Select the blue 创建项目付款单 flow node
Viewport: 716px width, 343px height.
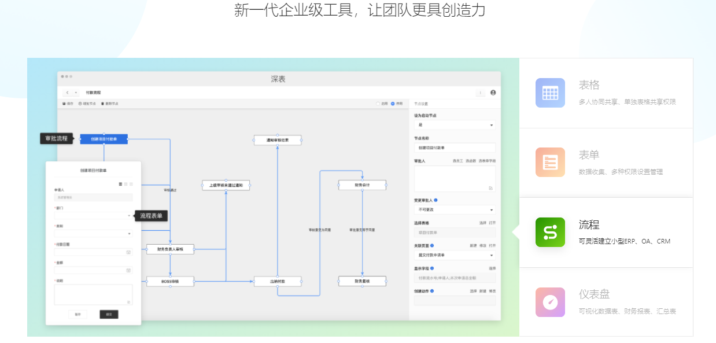104,139
